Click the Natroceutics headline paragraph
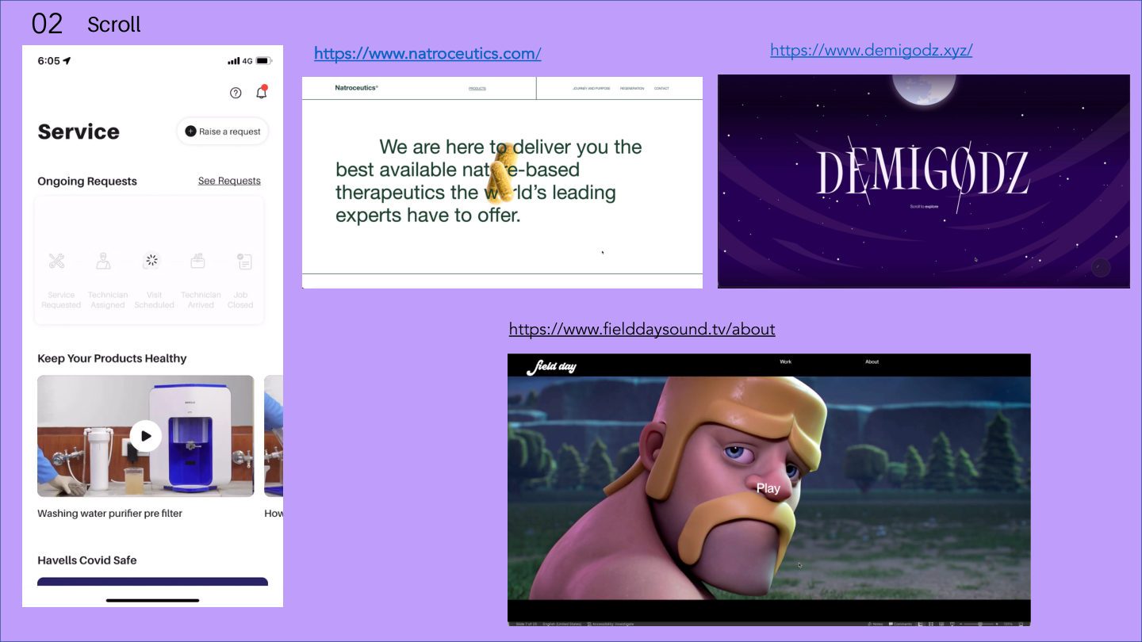Screen dimensions: 1142x642 (x=489, y=181)
